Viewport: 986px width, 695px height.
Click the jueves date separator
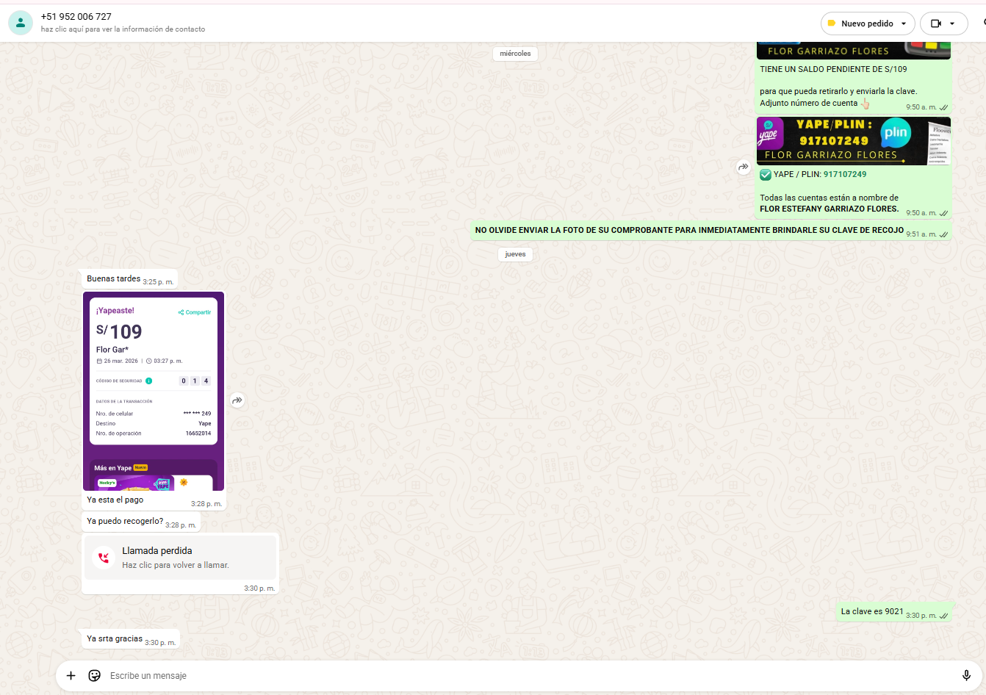click(515, 254)
